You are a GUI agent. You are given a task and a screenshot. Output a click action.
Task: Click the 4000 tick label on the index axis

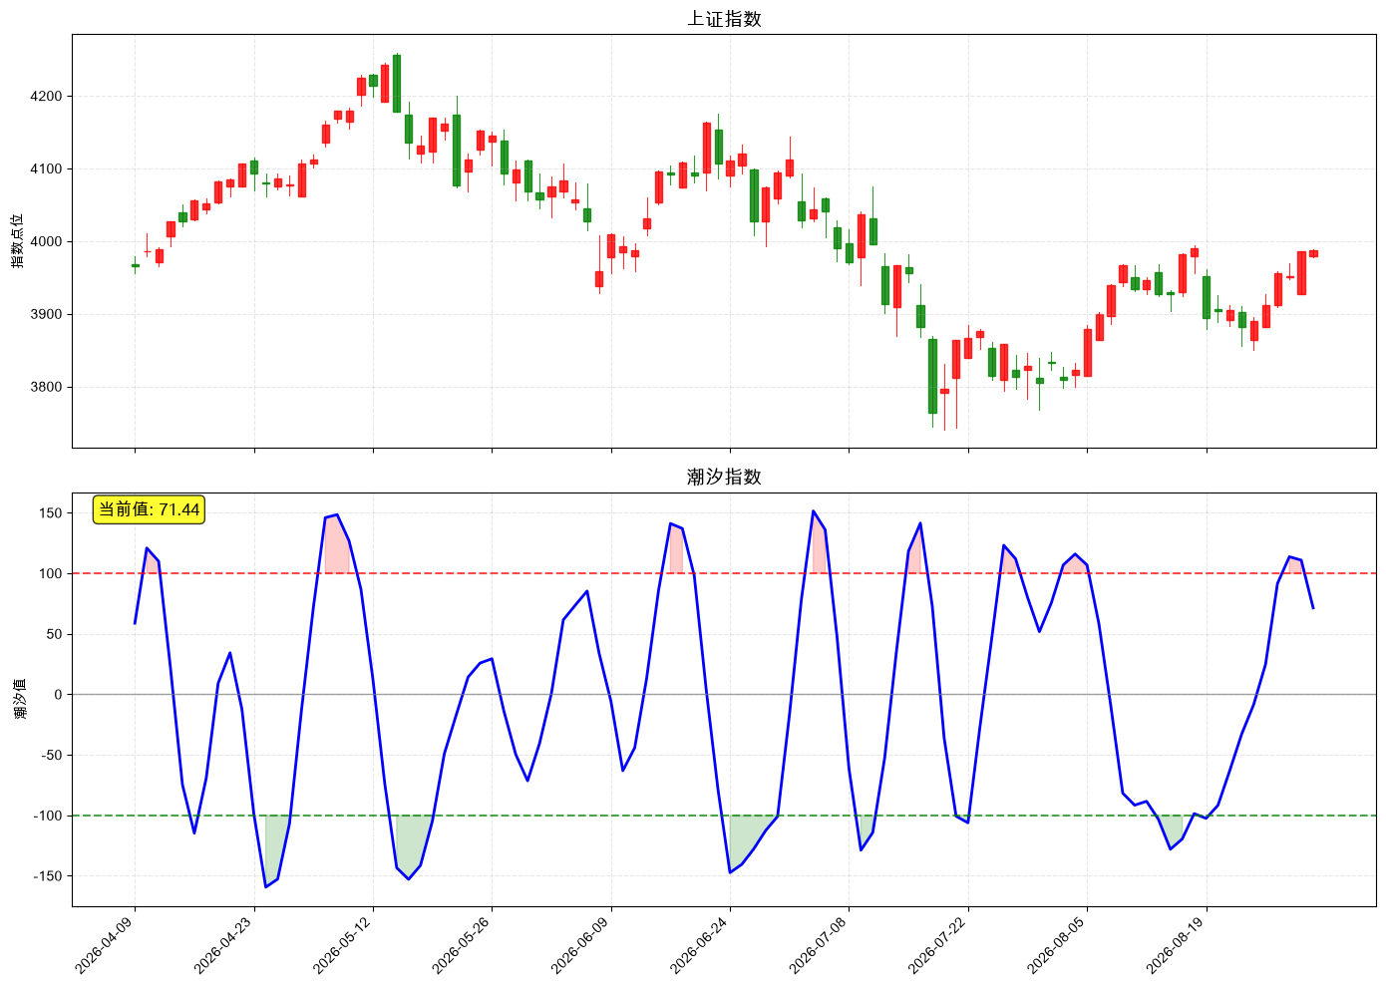47,242
